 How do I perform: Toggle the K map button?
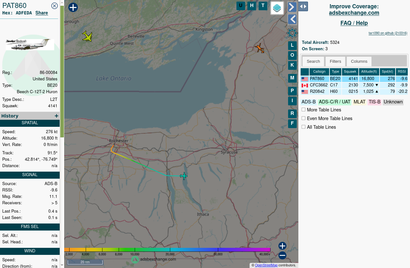tap(292, 65)
